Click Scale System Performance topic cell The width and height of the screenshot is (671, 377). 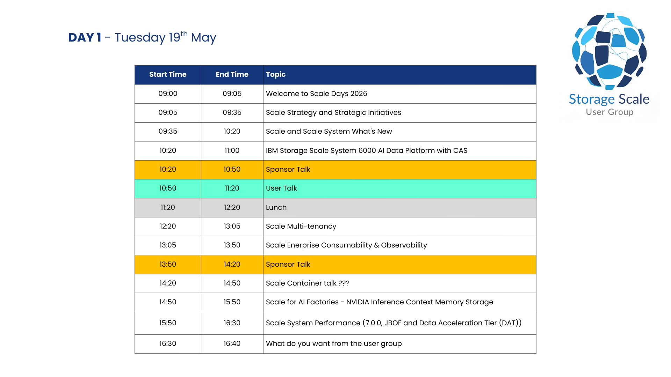394,323
